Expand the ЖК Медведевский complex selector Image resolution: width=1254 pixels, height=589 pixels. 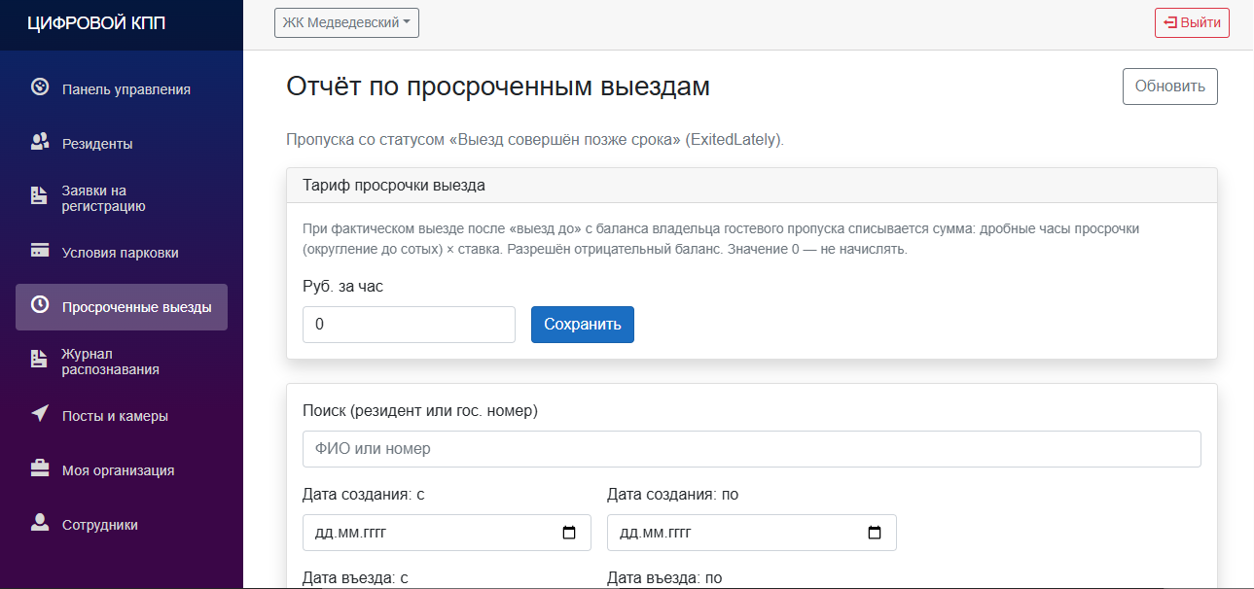[346, 22]
